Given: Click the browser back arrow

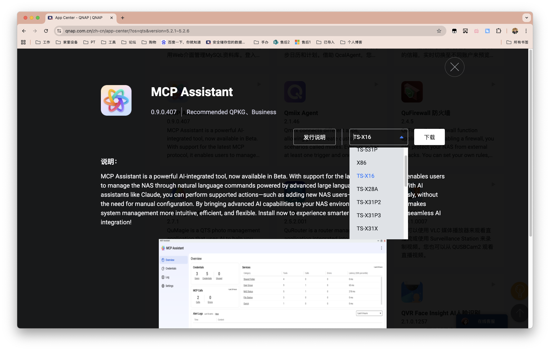Looking at the screenshot, I should tap(24, 31).
